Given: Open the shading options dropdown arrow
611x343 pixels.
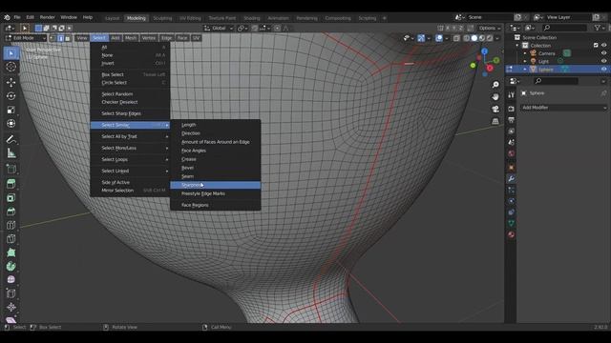Looking at the screenshot, I should (497, 38).
